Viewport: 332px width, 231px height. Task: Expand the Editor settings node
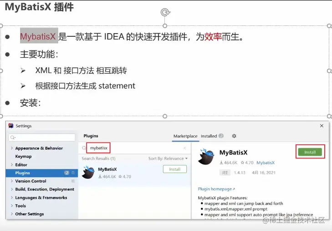(12, 165)
